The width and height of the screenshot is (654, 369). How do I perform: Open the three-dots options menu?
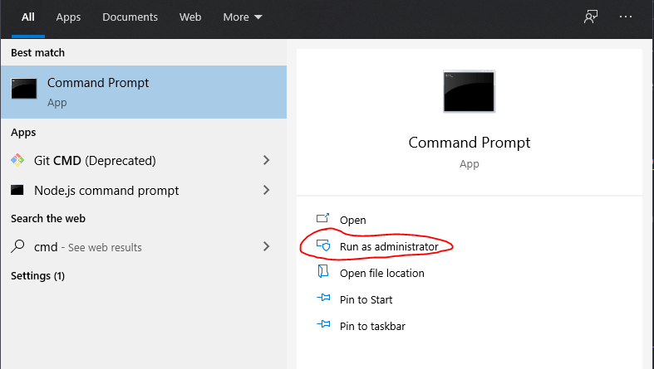(x=626, y=17)
